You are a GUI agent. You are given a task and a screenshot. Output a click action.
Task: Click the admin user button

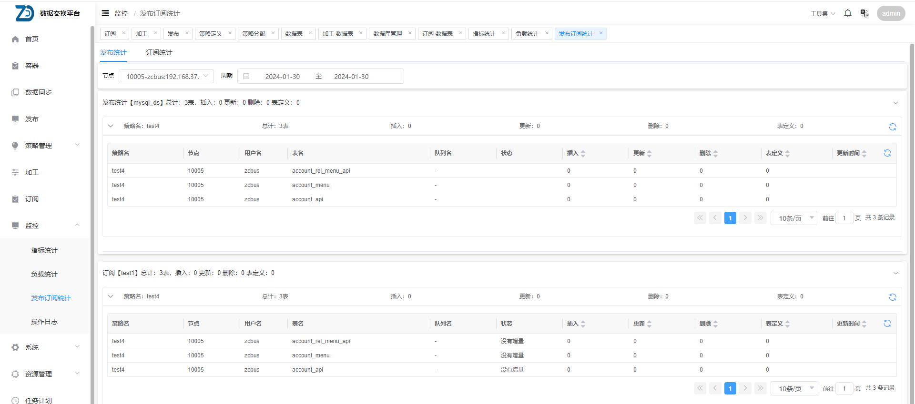point(890,13)
